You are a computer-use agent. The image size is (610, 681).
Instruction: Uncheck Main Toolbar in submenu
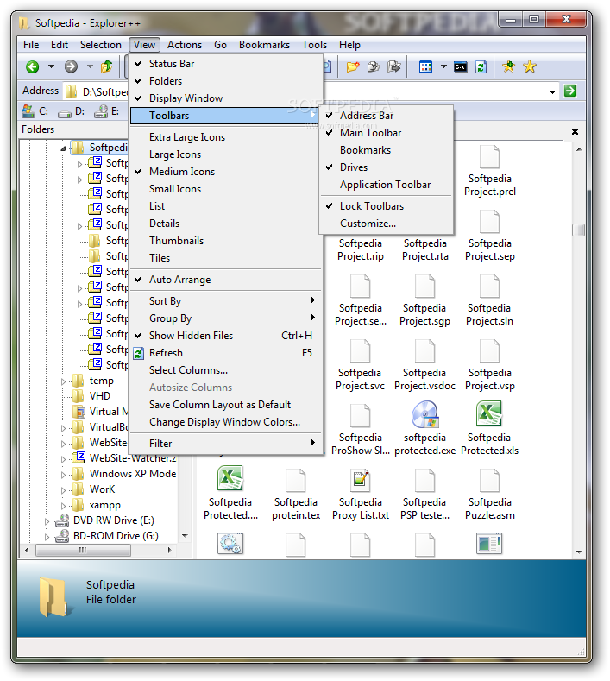point(387,133)
